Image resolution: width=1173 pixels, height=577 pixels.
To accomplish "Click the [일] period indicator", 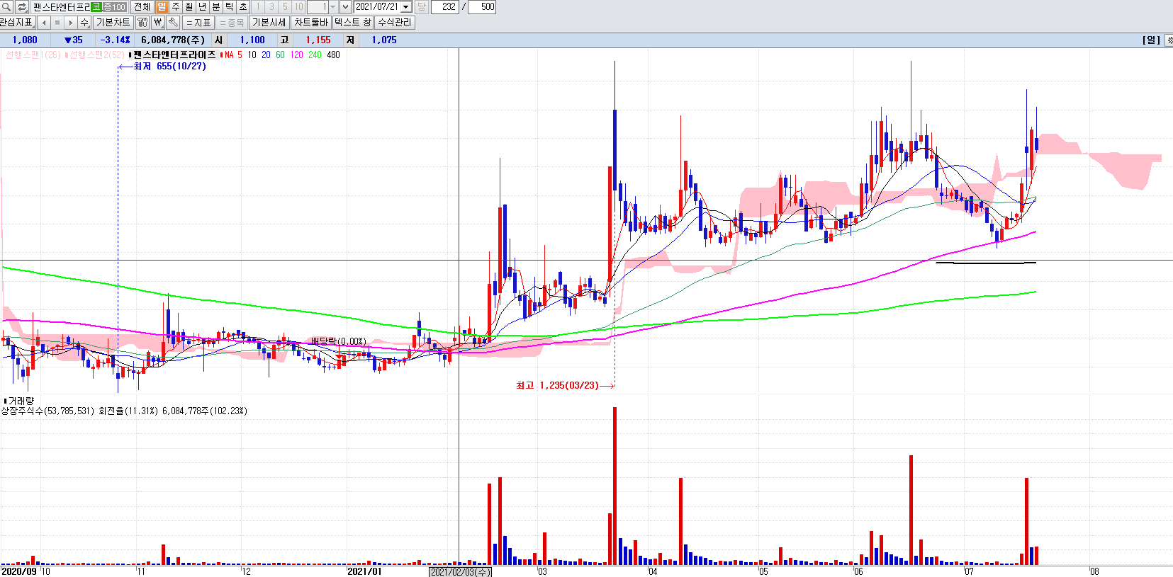I will 1151,40.
